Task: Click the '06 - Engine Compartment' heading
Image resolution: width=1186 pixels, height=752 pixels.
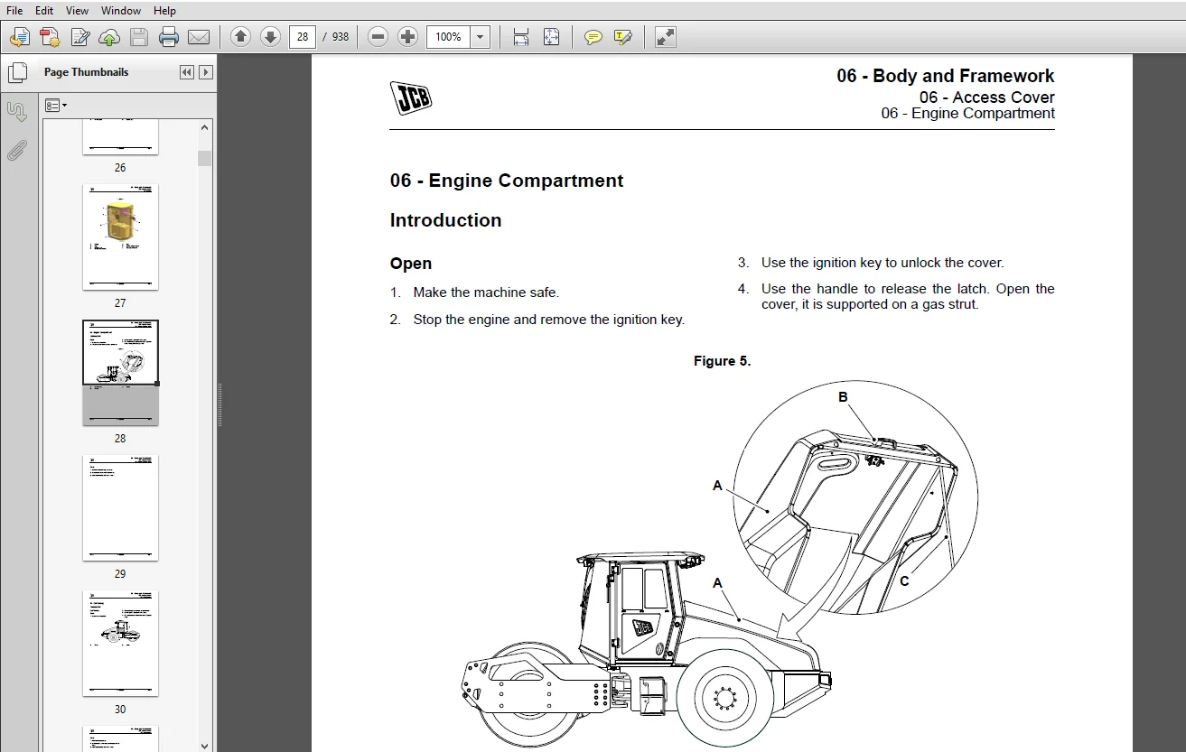Action: tap(507, 181)
